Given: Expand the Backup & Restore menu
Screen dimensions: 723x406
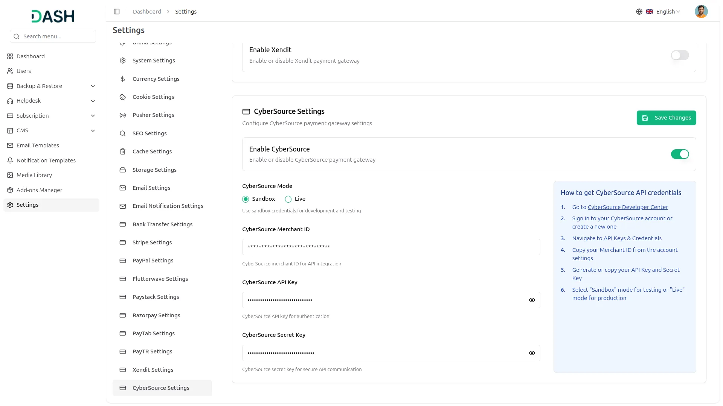Looking at the screenshot, I should 51,86.
